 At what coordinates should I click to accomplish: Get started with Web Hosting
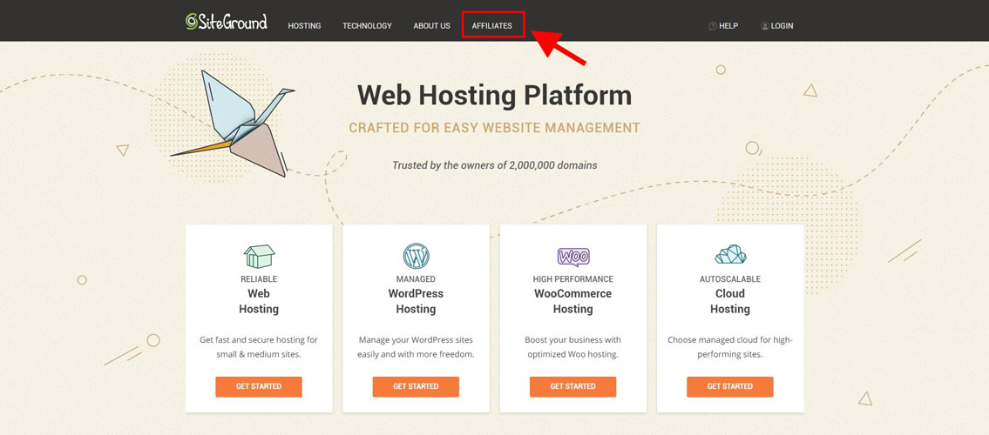click(x=259, y=386)
